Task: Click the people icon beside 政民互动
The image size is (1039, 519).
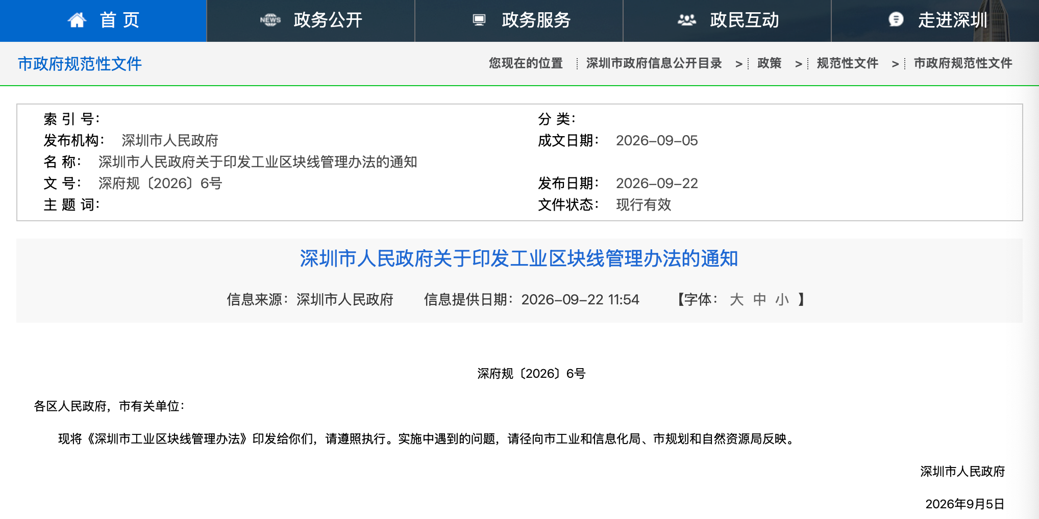Action: click(x=687, y=20)
